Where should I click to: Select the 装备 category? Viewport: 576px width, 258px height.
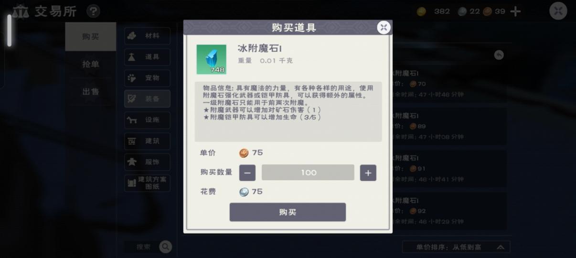point(147,99)
